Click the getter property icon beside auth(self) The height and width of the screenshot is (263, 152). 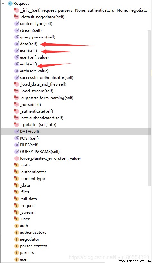pyautogui.click(x=17, y=64)
